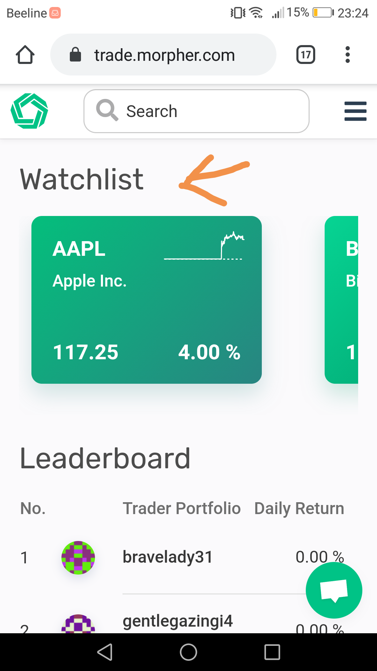Open the green live chat bubble
This screenshot has height=671, width=377.
coord(334,590)
